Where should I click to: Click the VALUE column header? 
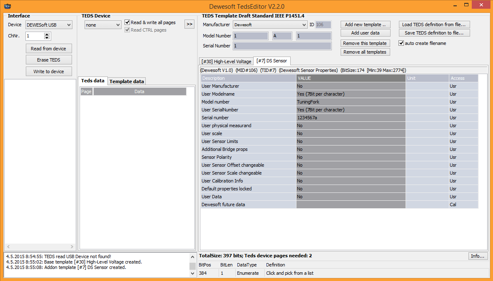(351, 78)
